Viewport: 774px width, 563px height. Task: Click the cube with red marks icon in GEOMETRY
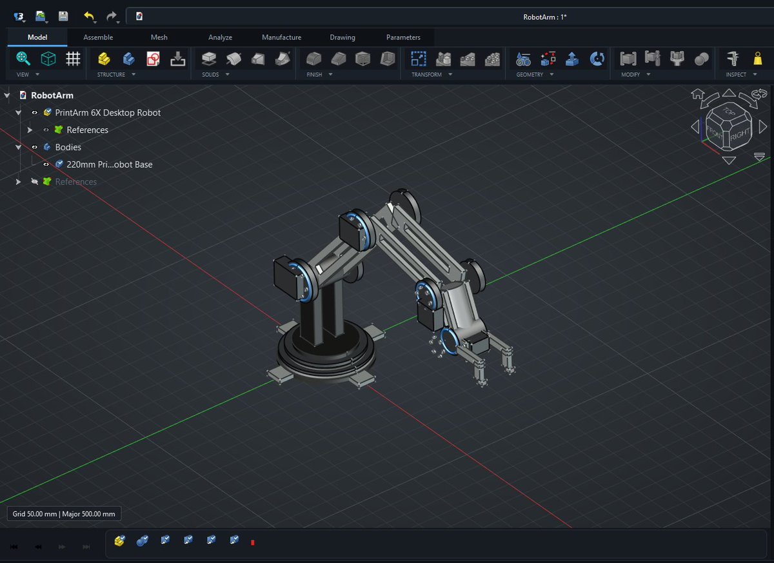[548, 59]
